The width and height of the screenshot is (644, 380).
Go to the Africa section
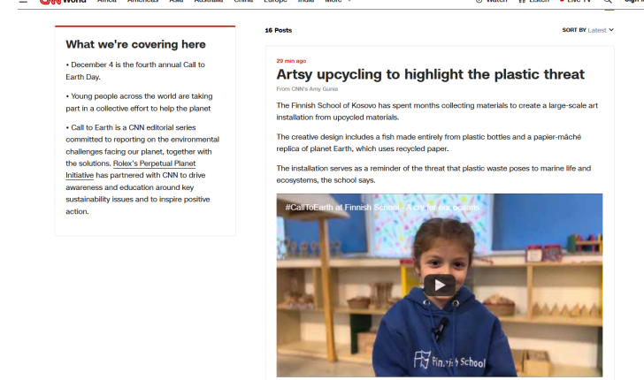click(106, 2)
